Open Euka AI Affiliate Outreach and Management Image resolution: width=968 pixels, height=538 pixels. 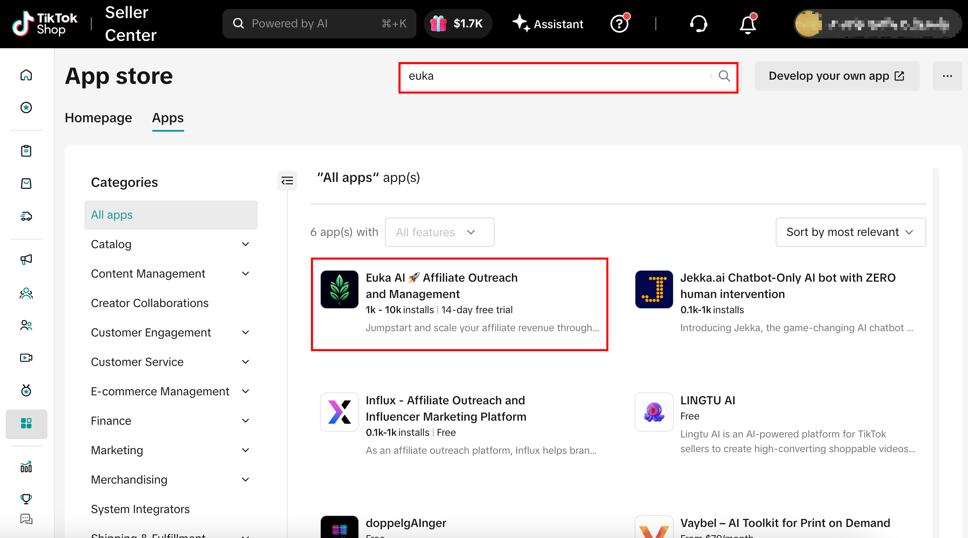tap(442, 286)
